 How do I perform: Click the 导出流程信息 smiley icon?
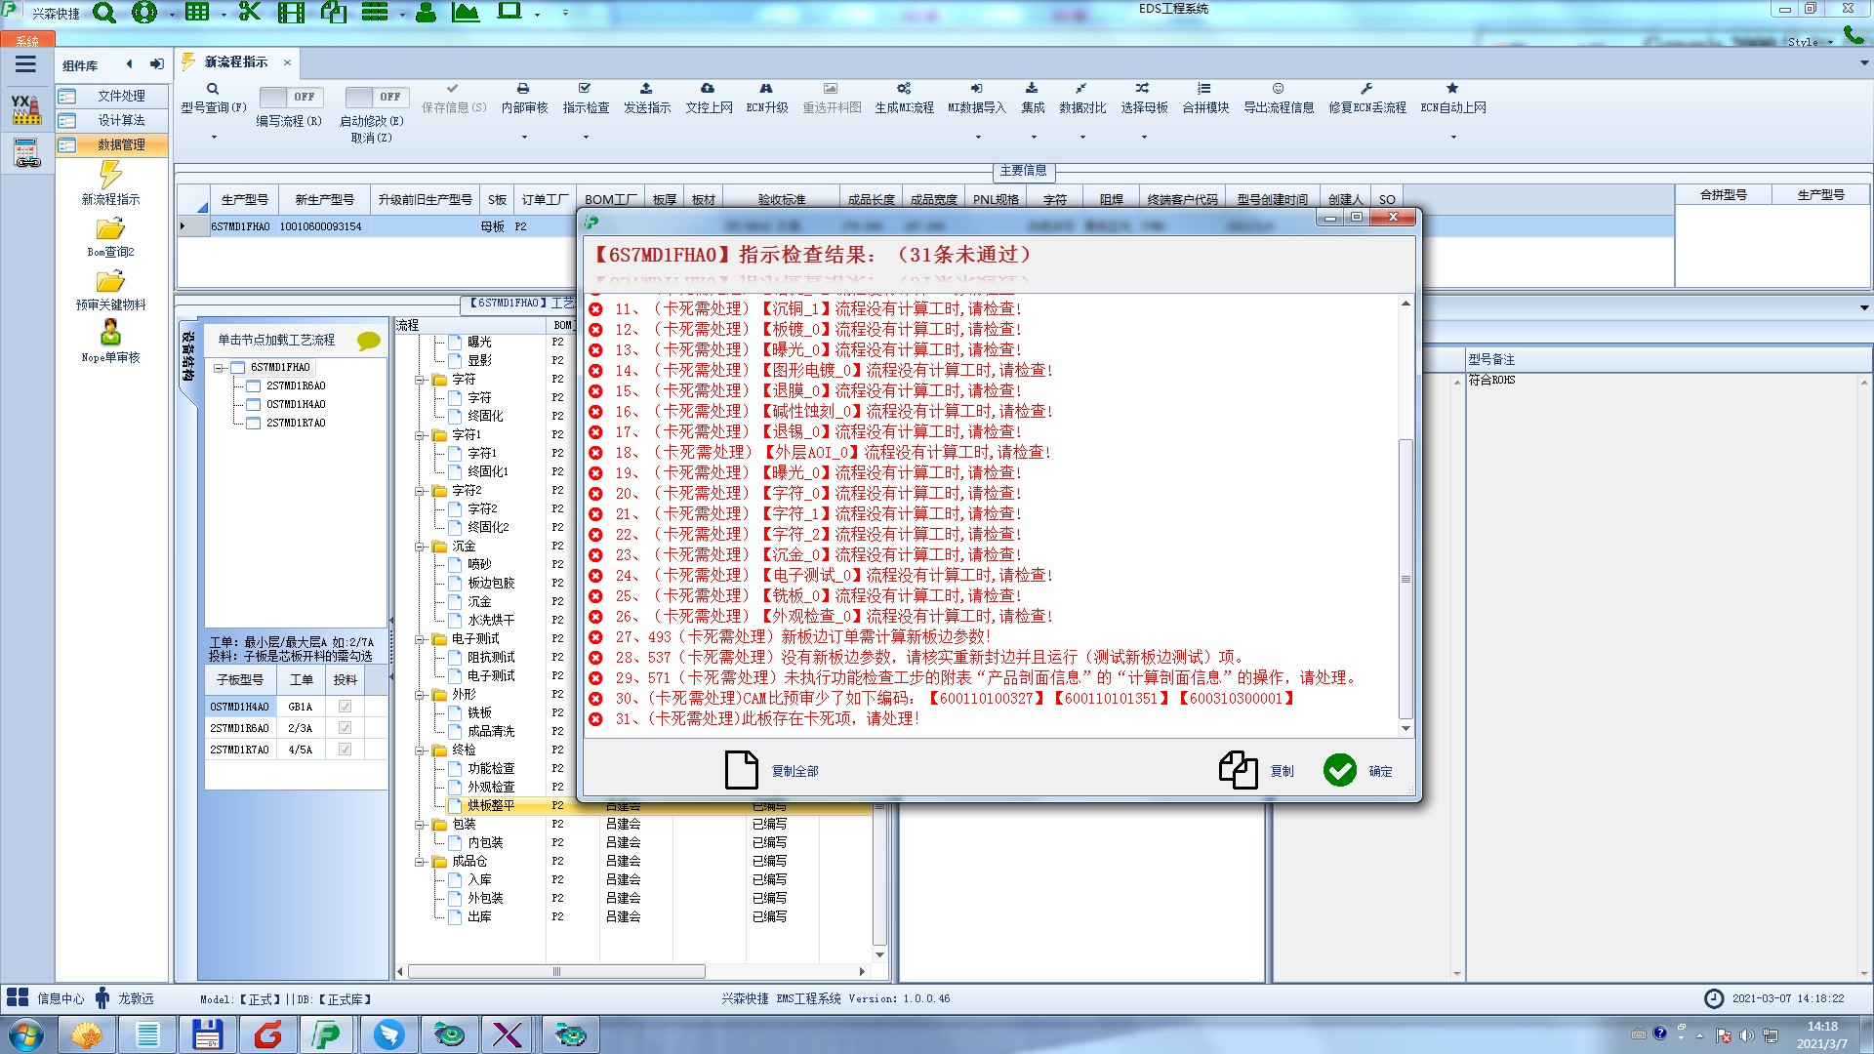pos(1278,89)
